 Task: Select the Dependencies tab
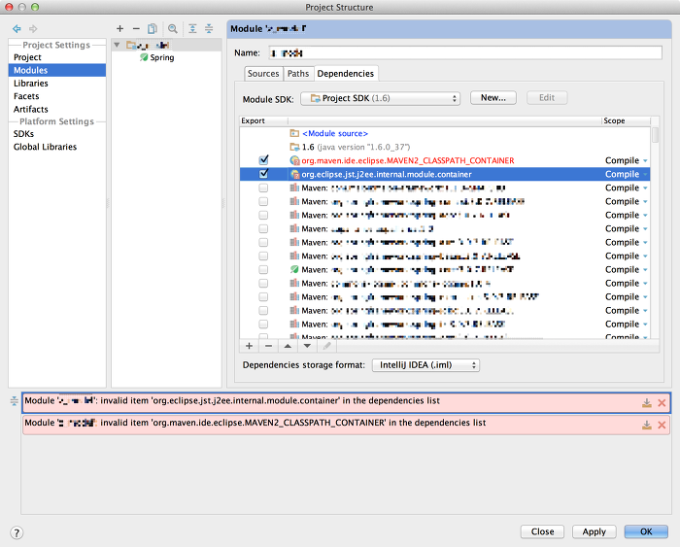pos(346,74)
